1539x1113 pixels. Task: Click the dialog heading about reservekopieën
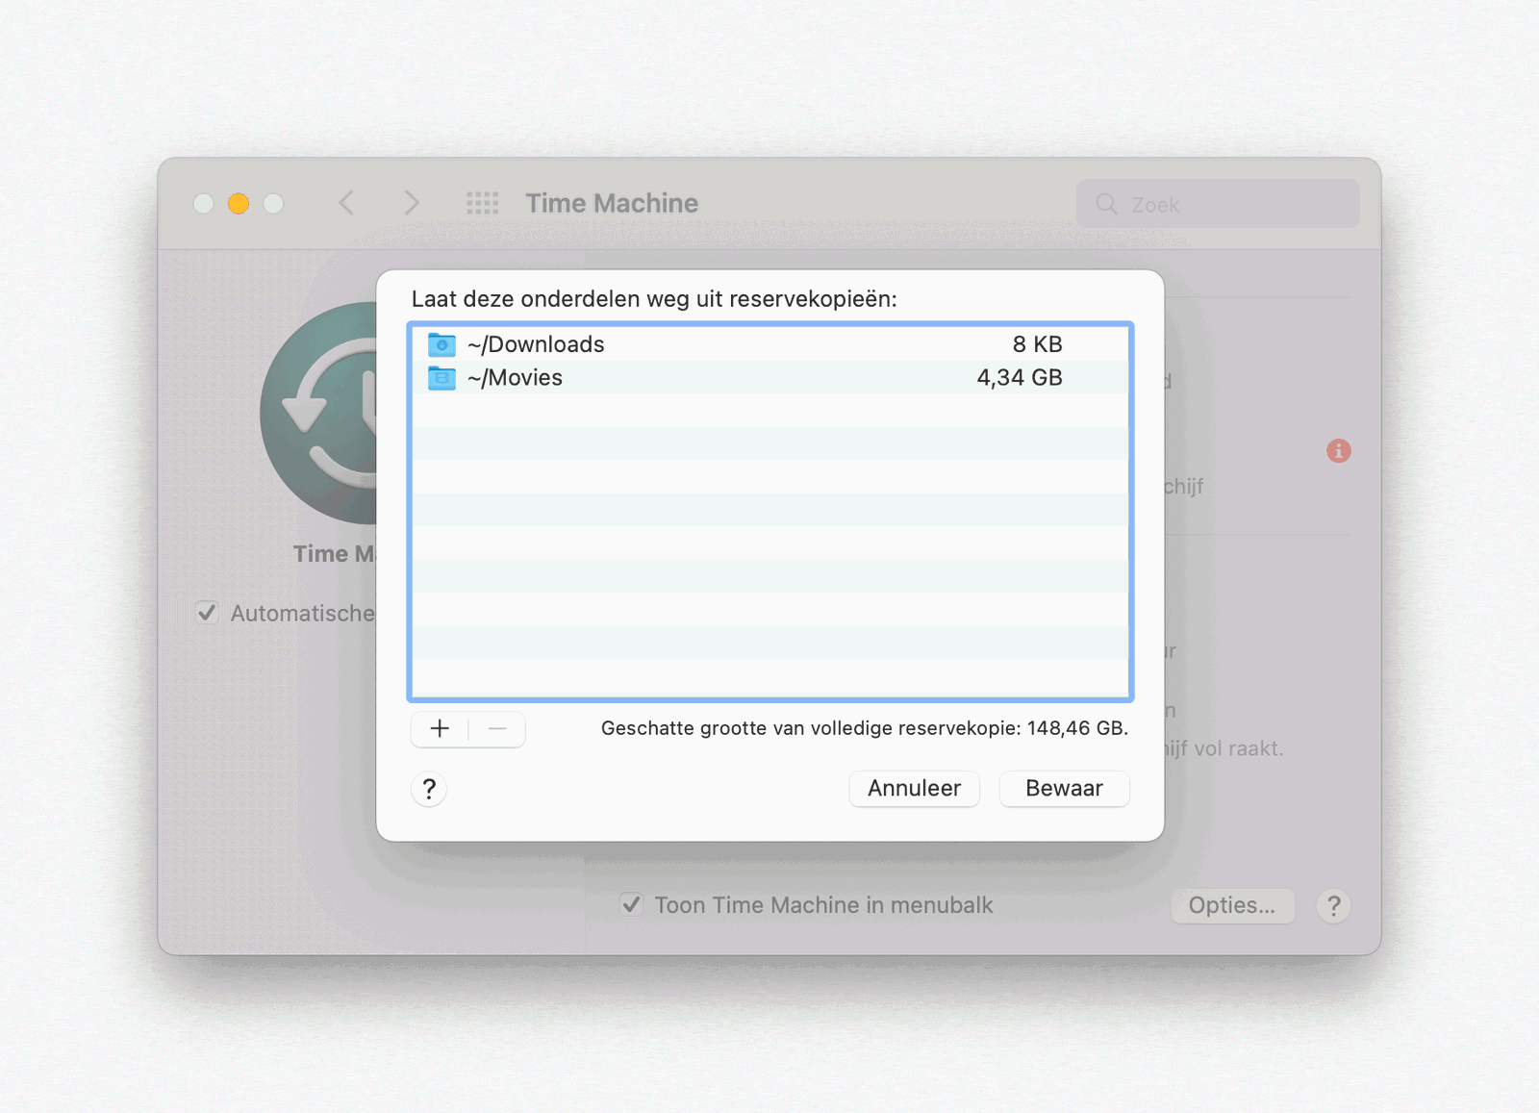point(654,299)
